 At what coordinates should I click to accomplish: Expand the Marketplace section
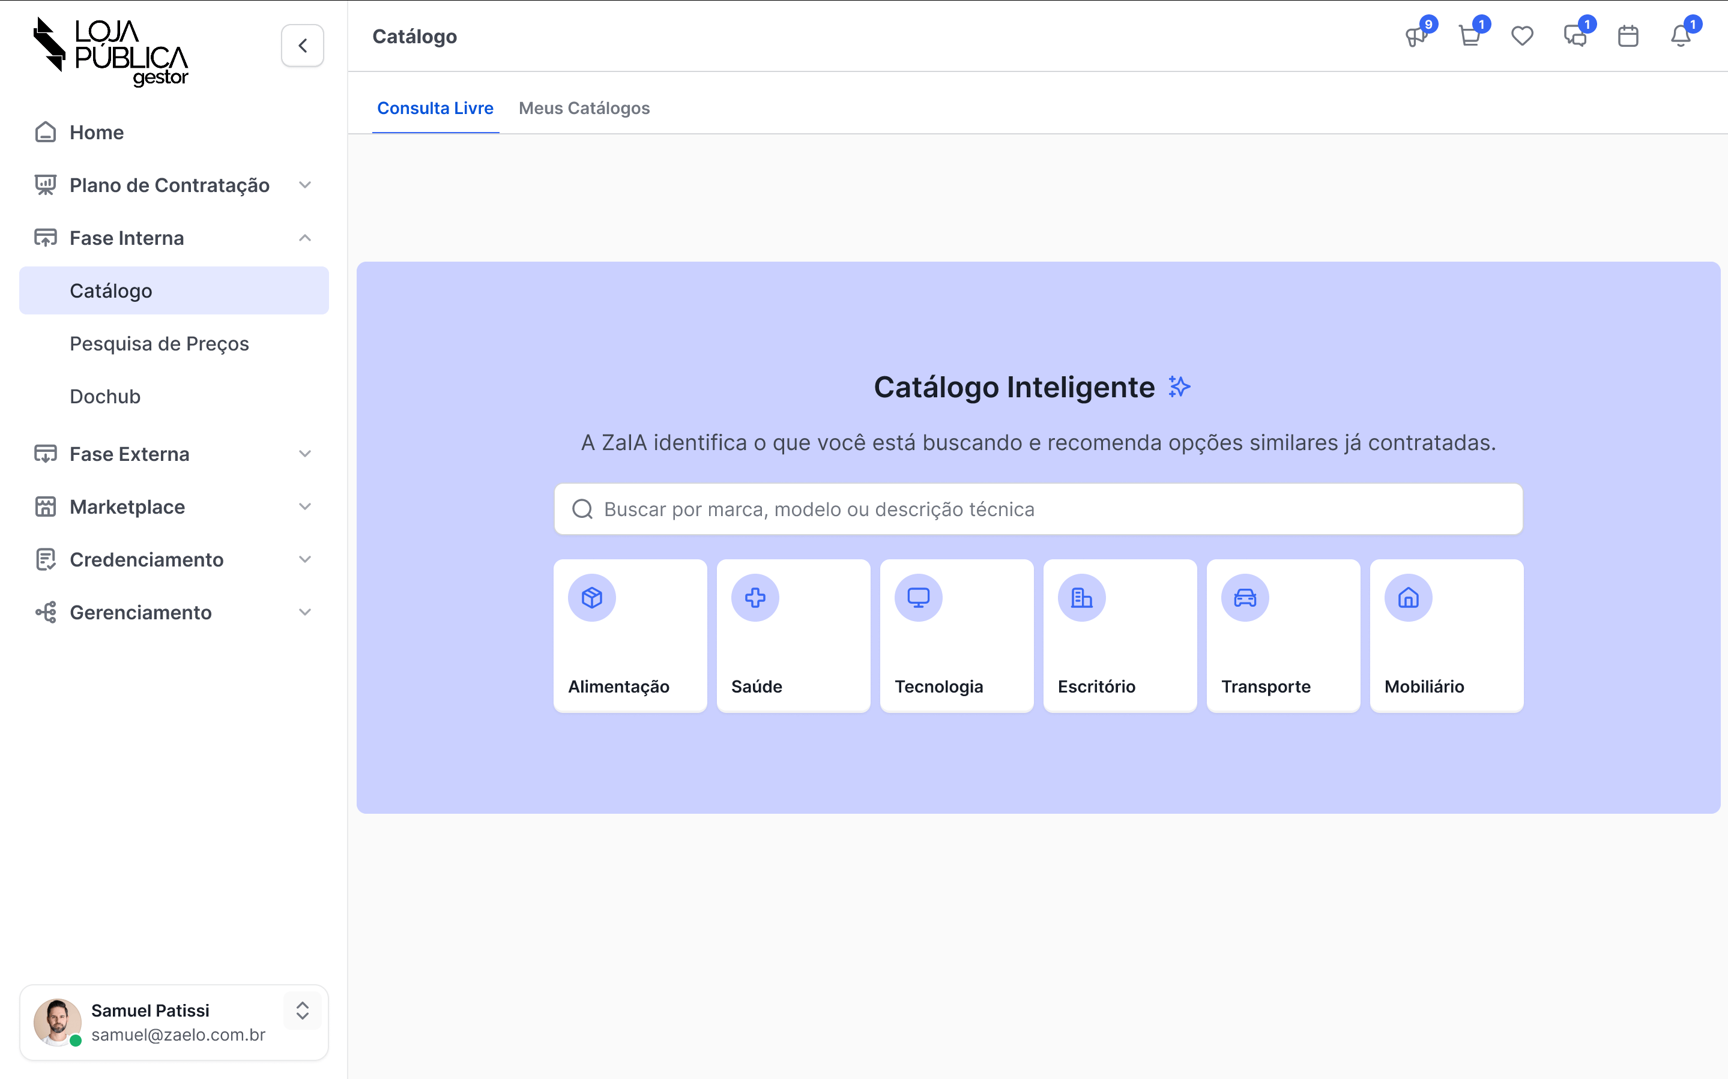pyautogui.click(x=305, y=506)
